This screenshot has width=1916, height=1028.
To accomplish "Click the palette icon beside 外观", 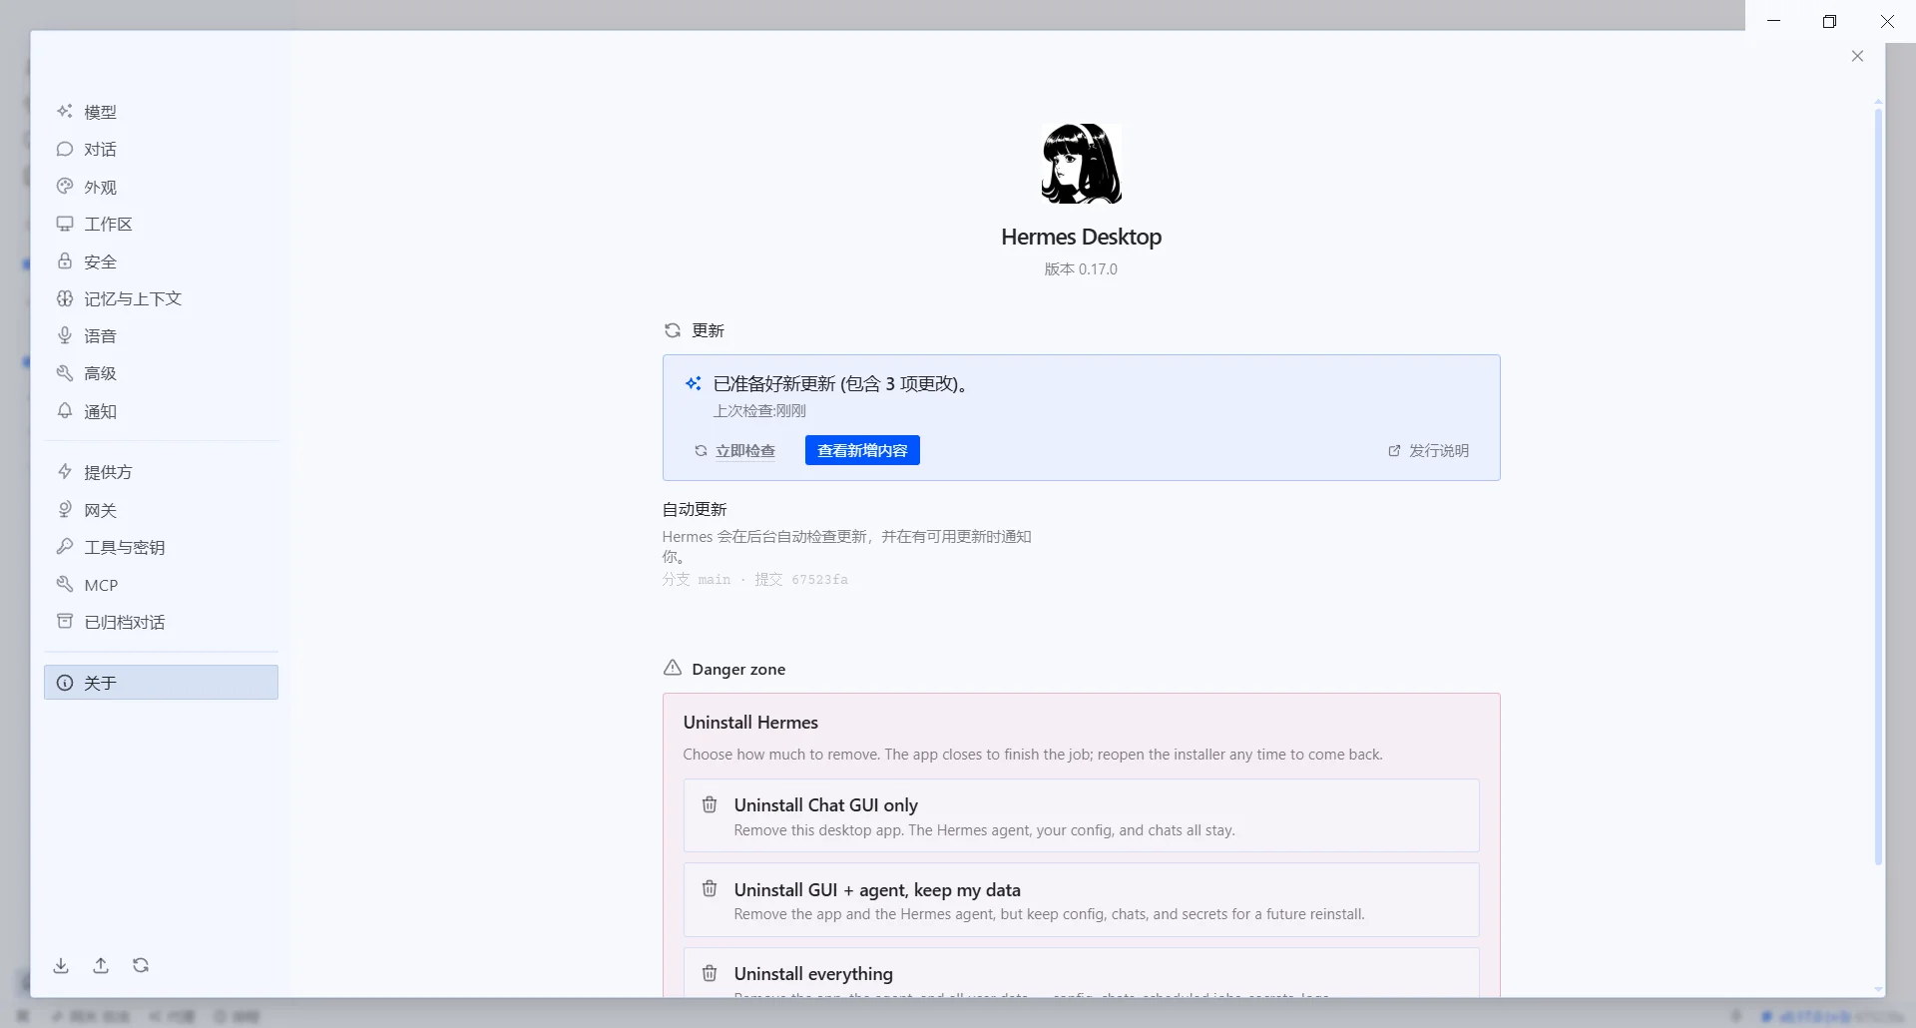I will [65, 187].
